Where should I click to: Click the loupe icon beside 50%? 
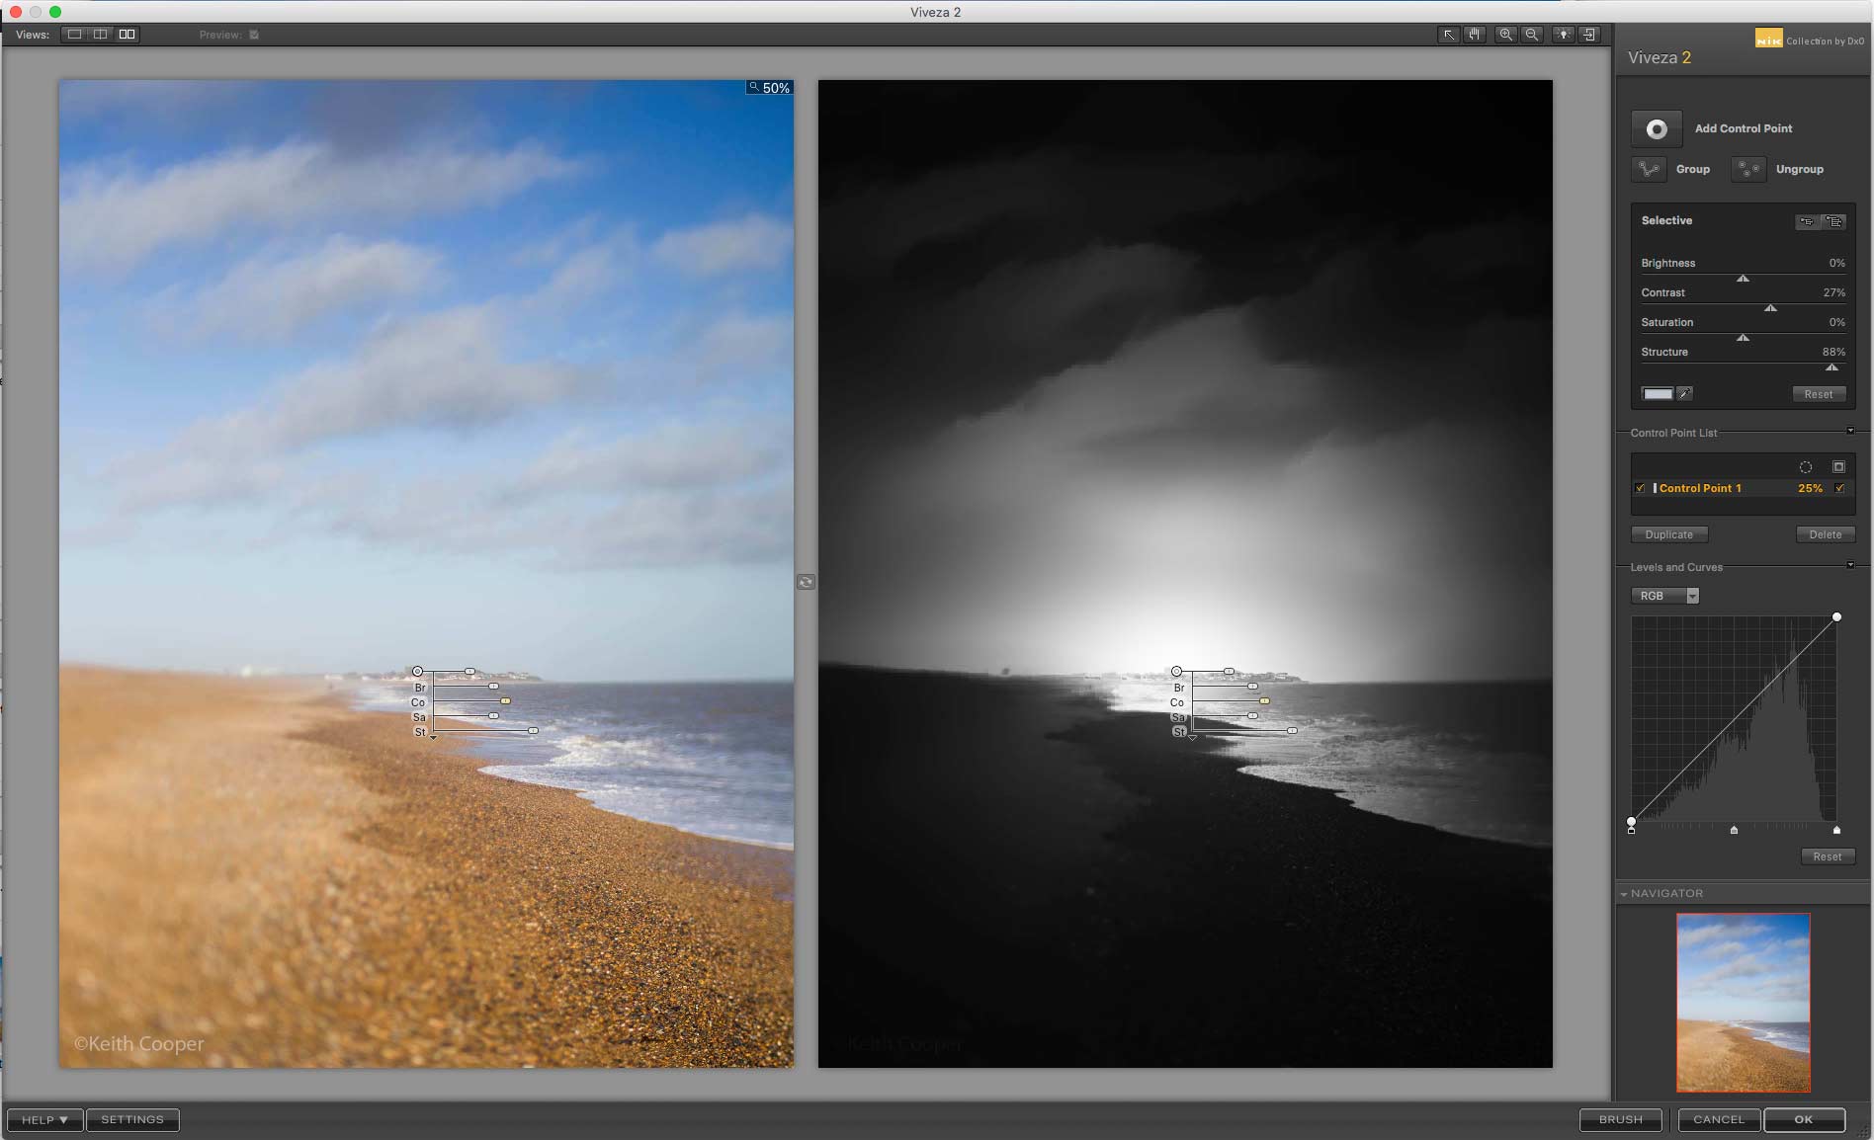click(x=753, y=87)
